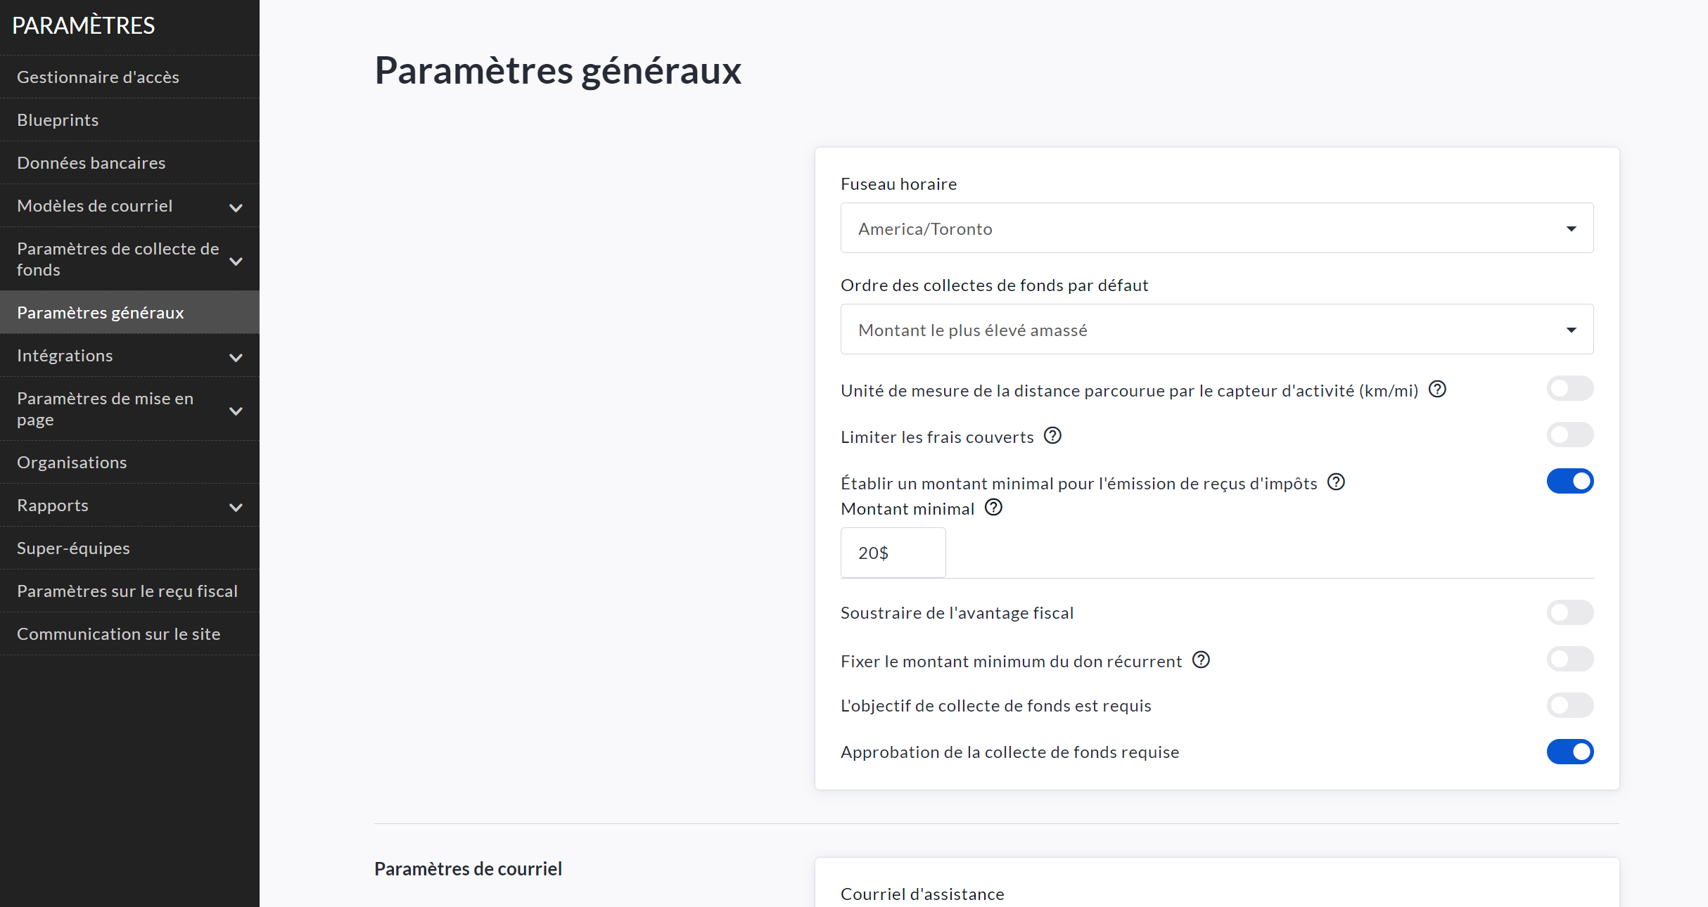Toggle the km/mi distance unit switch

pyautogui.click(x=1569, y=389)
